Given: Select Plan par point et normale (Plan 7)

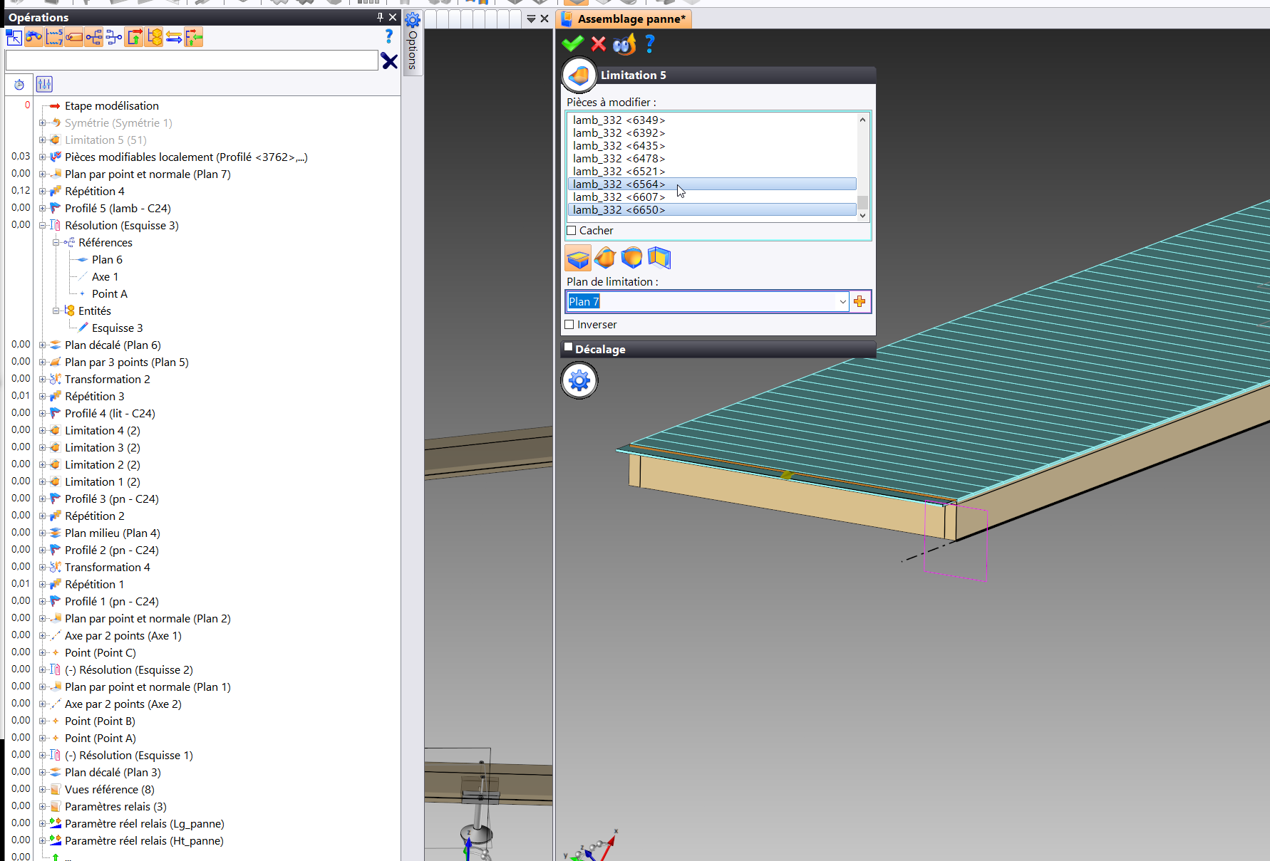Looking at the screenshot, I should point(148,174).
